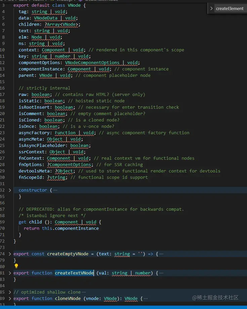The image size is (247, 309).
Task: Click the VNodeData type annotation
Action: click(46, 18)
